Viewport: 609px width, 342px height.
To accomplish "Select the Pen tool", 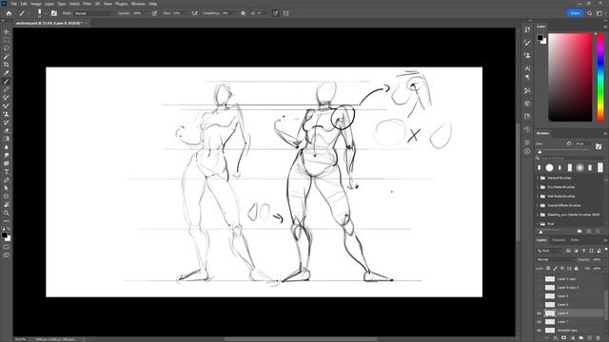I will point(7,180).
